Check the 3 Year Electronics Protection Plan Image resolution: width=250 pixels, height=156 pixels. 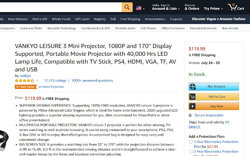(191, 141)
